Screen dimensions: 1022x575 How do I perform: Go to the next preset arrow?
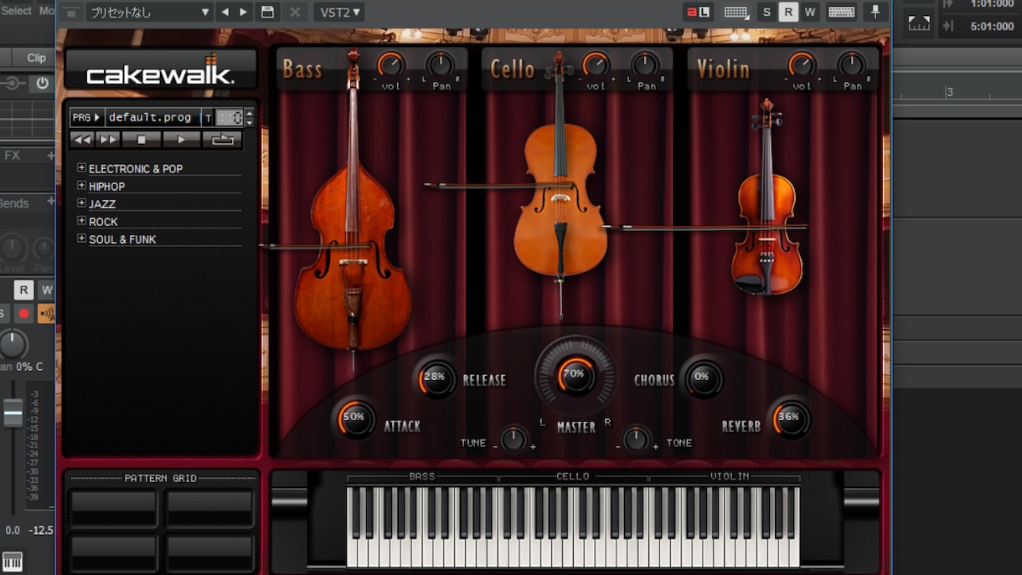click(x=244, y=12)
